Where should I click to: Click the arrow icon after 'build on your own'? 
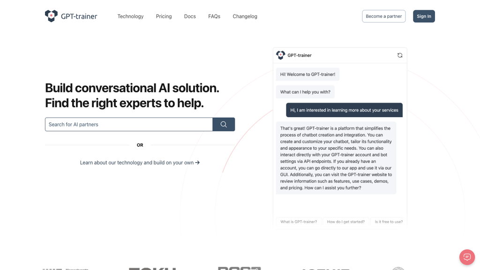point(197,163)
